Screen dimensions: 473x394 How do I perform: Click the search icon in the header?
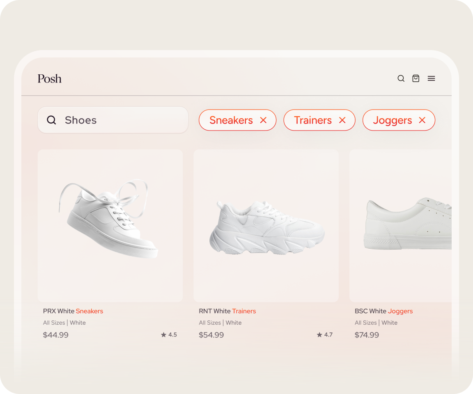(401, 78)
